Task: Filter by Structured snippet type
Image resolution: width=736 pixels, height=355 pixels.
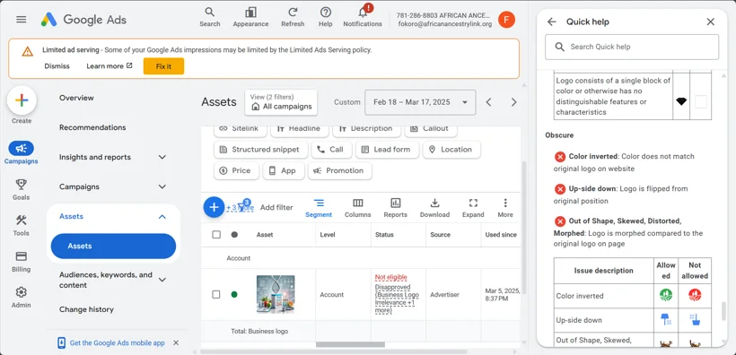Action: 260,150
